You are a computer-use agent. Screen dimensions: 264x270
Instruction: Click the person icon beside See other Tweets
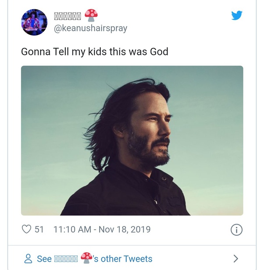coord(28,259)
